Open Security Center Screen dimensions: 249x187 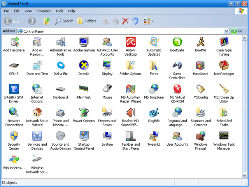tap(14, 141)
